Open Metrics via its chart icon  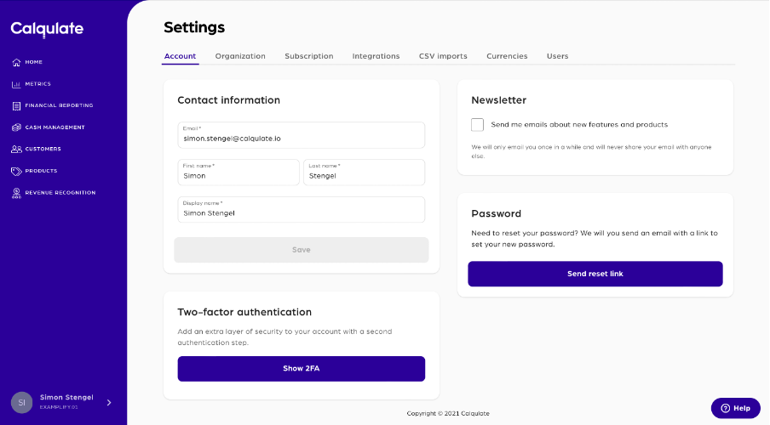click(16, 84)
